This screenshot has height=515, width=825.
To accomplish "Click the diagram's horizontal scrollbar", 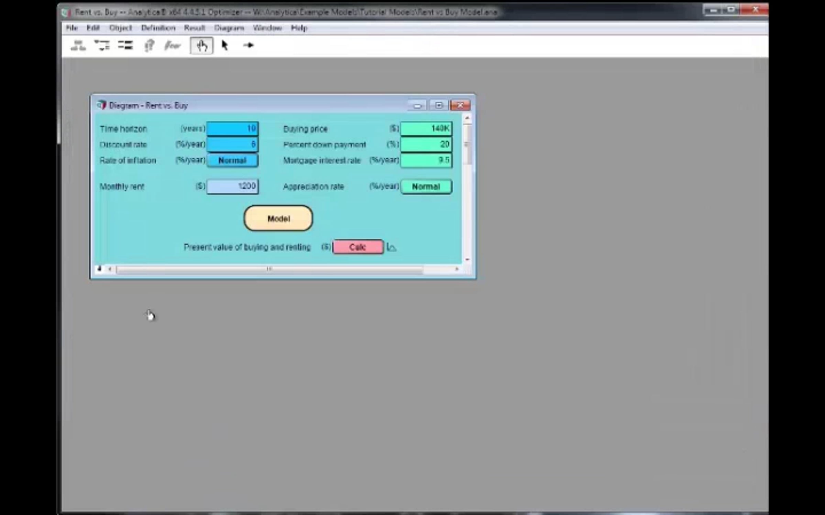I will [x=269, y=270].
